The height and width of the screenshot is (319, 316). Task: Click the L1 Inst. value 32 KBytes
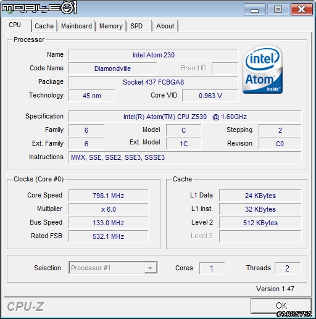coord(260,209)
